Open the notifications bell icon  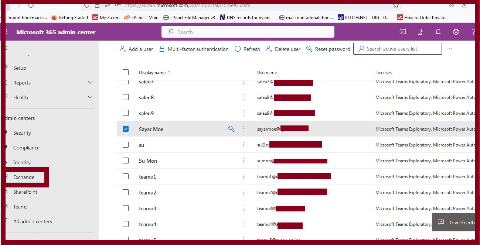(x=438, y=32)
